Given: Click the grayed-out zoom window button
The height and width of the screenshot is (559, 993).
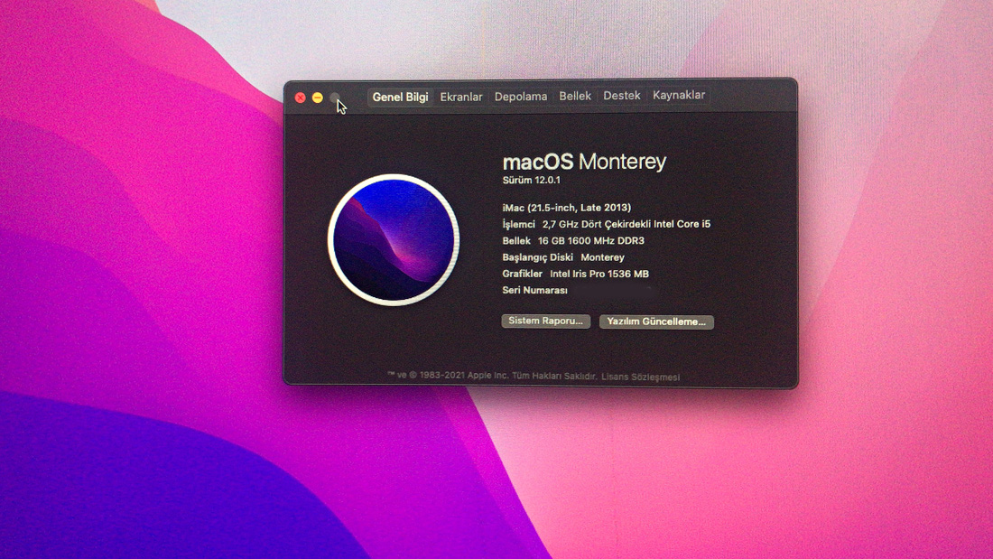Looking at the screenshot, I should tap(335, 98).
